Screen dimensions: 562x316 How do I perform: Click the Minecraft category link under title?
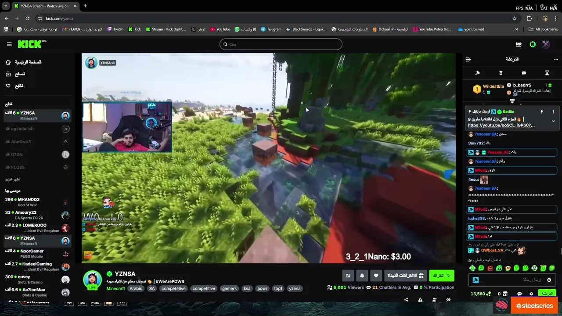115,289
